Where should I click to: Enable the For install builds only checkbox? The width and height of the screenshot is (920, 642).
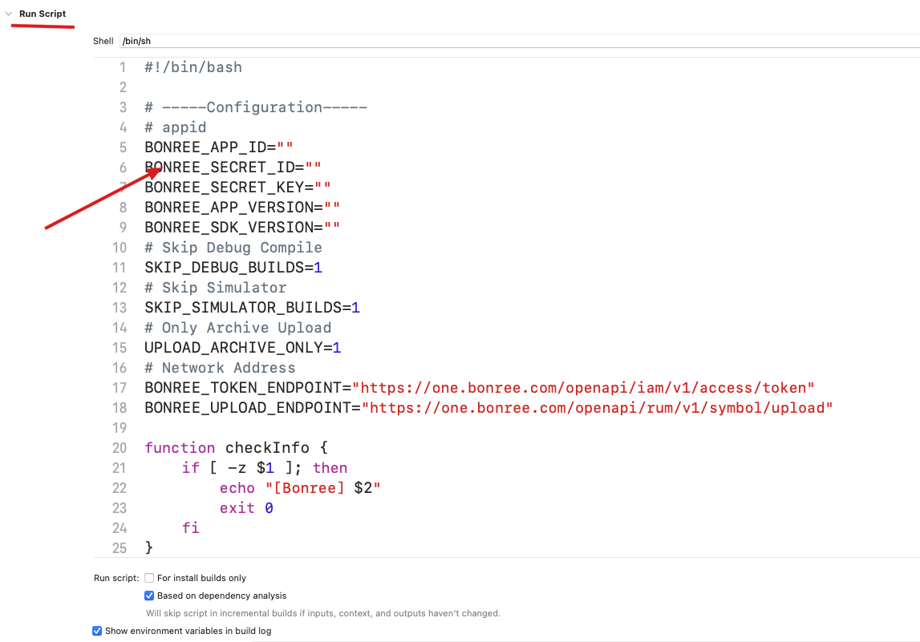148,577
